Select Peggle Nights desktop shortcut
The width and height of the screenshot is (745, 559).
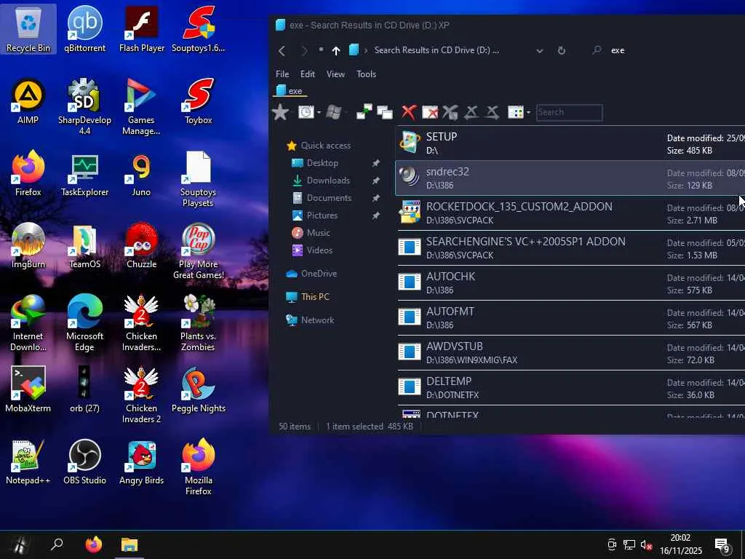[198, 390]
